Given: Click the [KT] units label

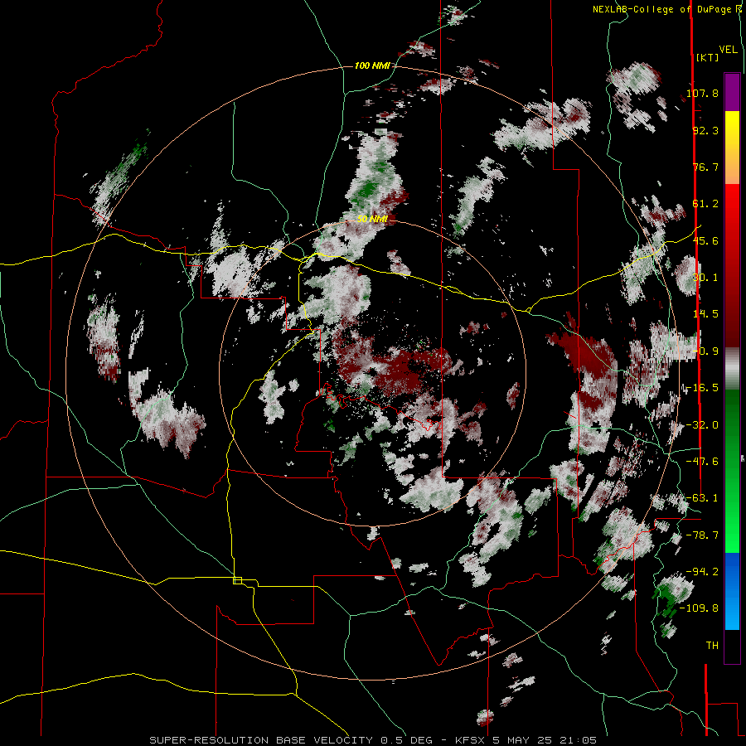Looking at the screenshot, I should [x=708, y=57].
